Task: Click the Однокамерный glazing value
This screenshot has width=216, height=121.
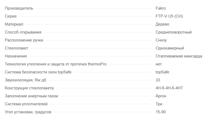Action: click(x=170, y=48)
